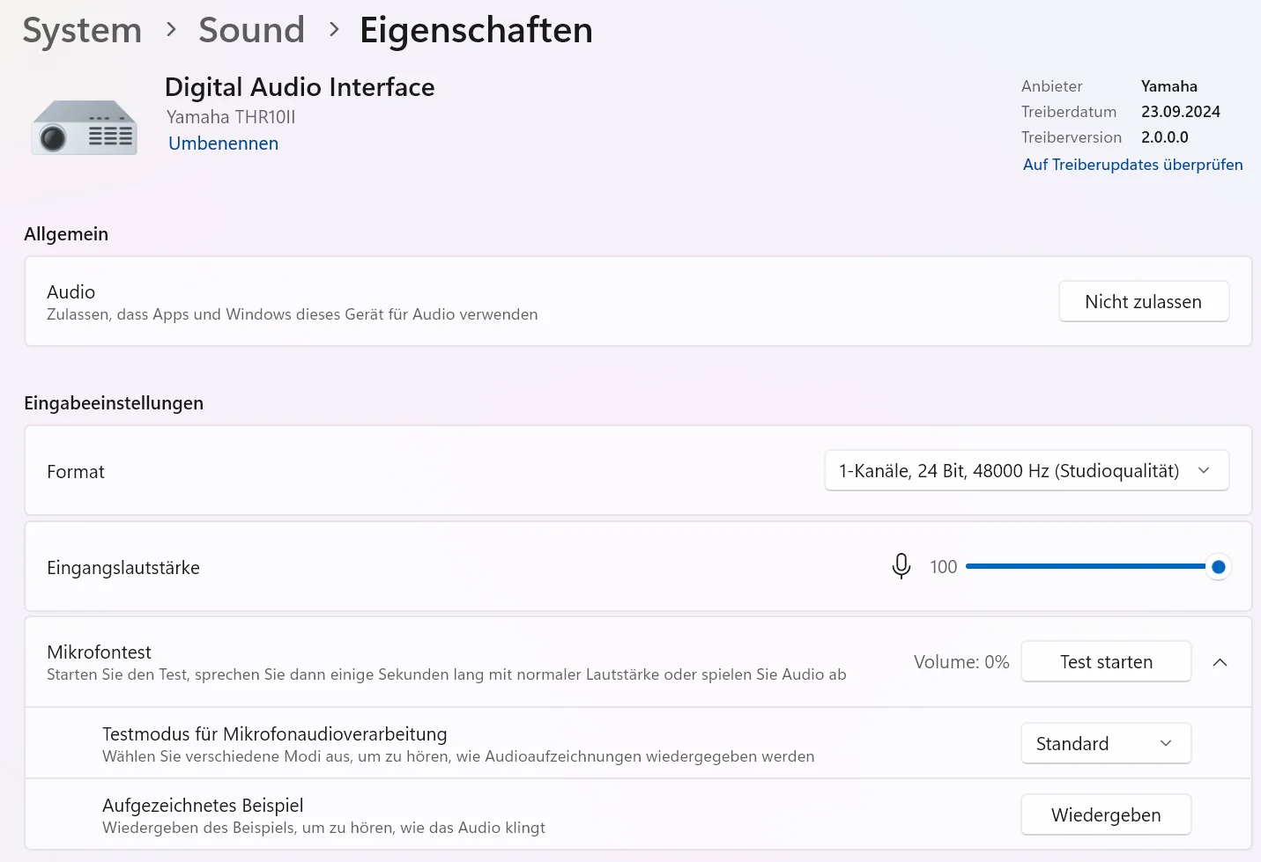This screenshot has width=1261, height=862.
Task: Click the Eingangslautstärke row label
Action: pos(123,568)
